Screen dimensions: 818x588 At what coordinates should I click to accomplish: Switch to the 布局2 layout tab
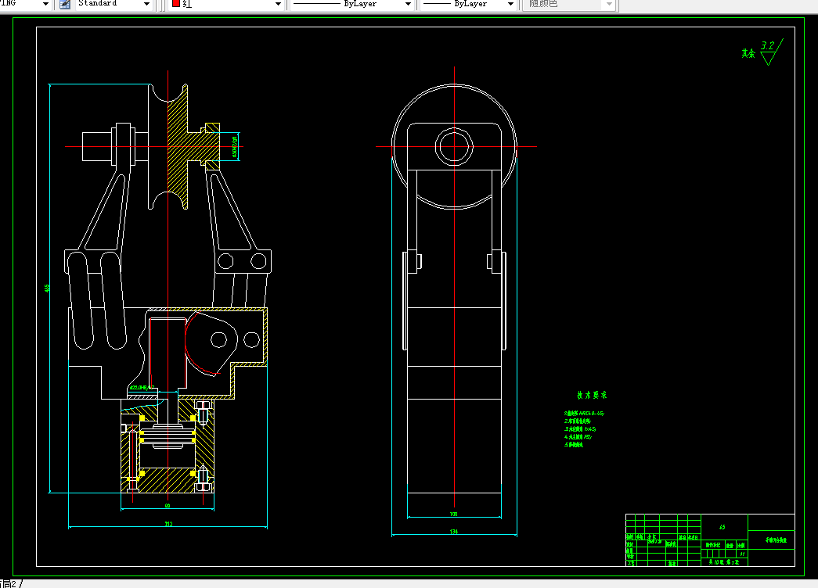coord(8,584)
